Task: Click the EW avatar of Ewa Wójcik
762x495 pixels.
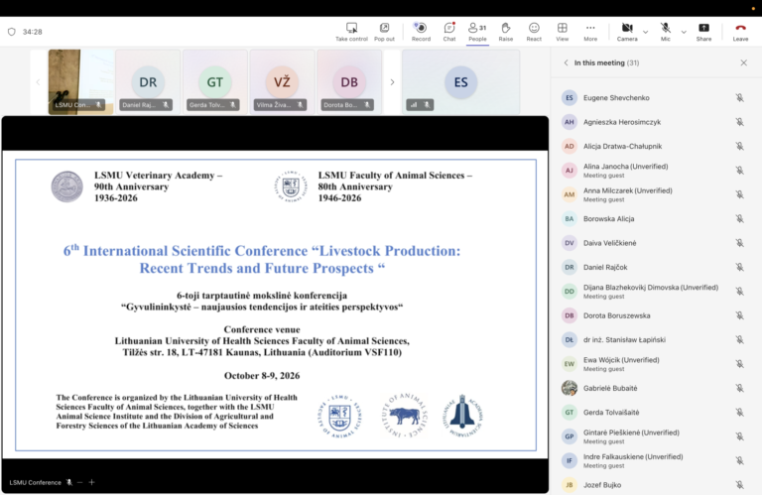Action: (570, 364)
